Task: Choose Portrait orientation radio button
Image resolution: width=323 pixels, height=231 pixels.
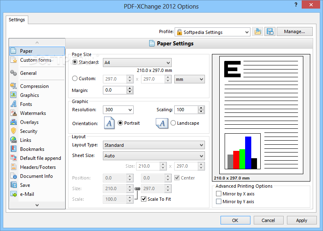Action: pos(120,123)
